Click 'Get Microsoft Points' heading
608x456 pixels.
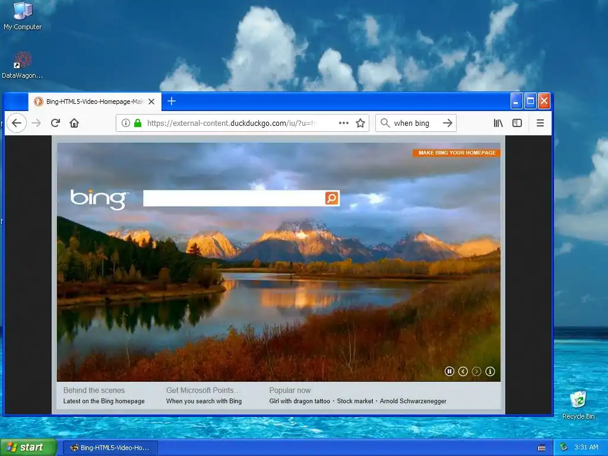coord(203,391)
